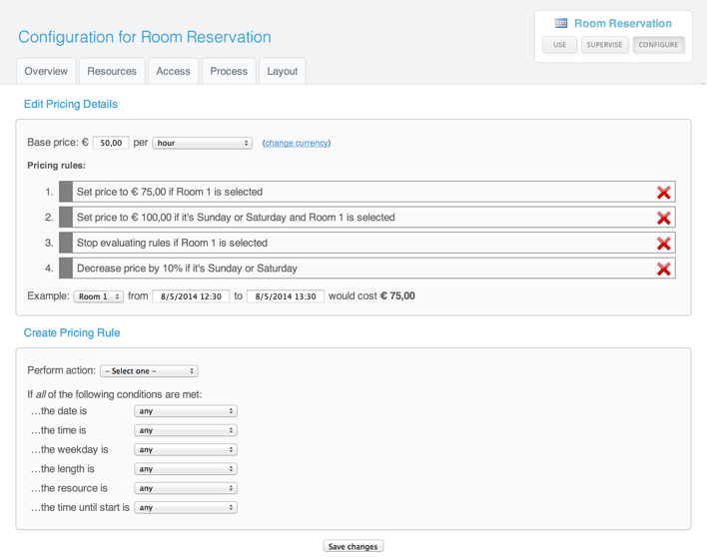Grab drag handle of pricing rule 1

tap(66, 192)
